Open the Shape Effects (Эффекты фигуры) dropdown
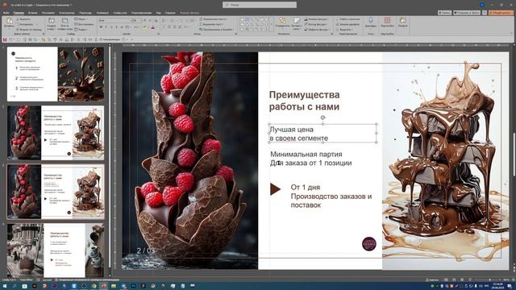The width and height of the screenshot is (516, 290). click(x=317, y=29)
